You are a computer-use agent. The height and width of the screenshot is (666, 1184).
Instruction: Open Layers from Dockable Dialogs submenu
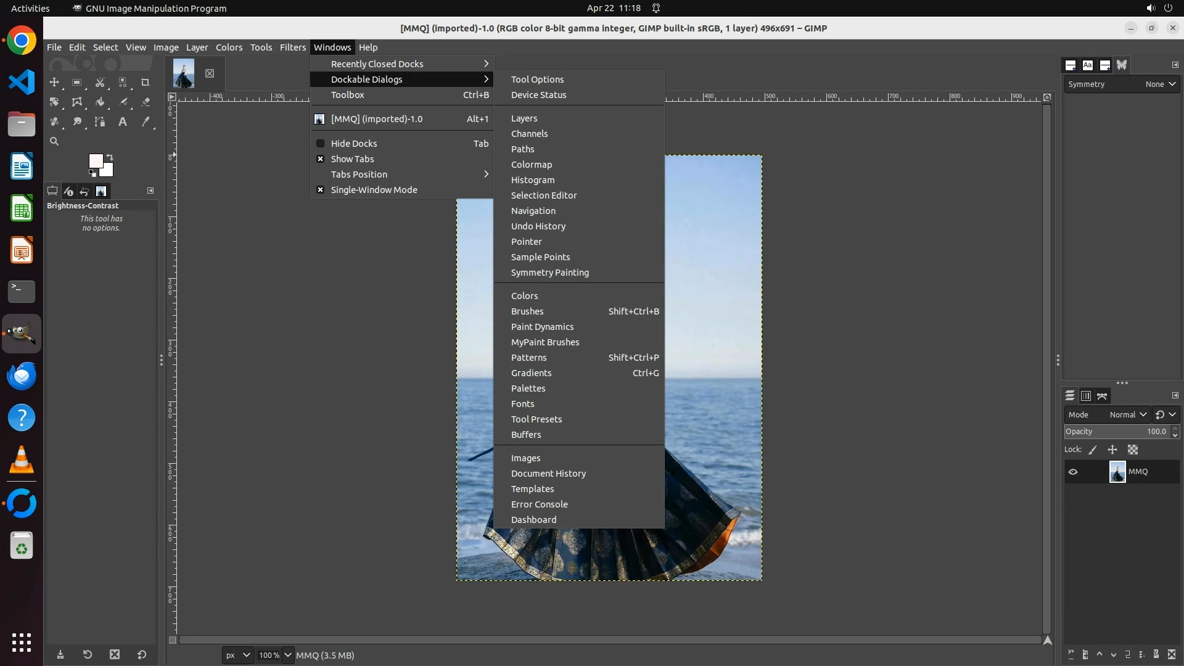tap(524, 118)
